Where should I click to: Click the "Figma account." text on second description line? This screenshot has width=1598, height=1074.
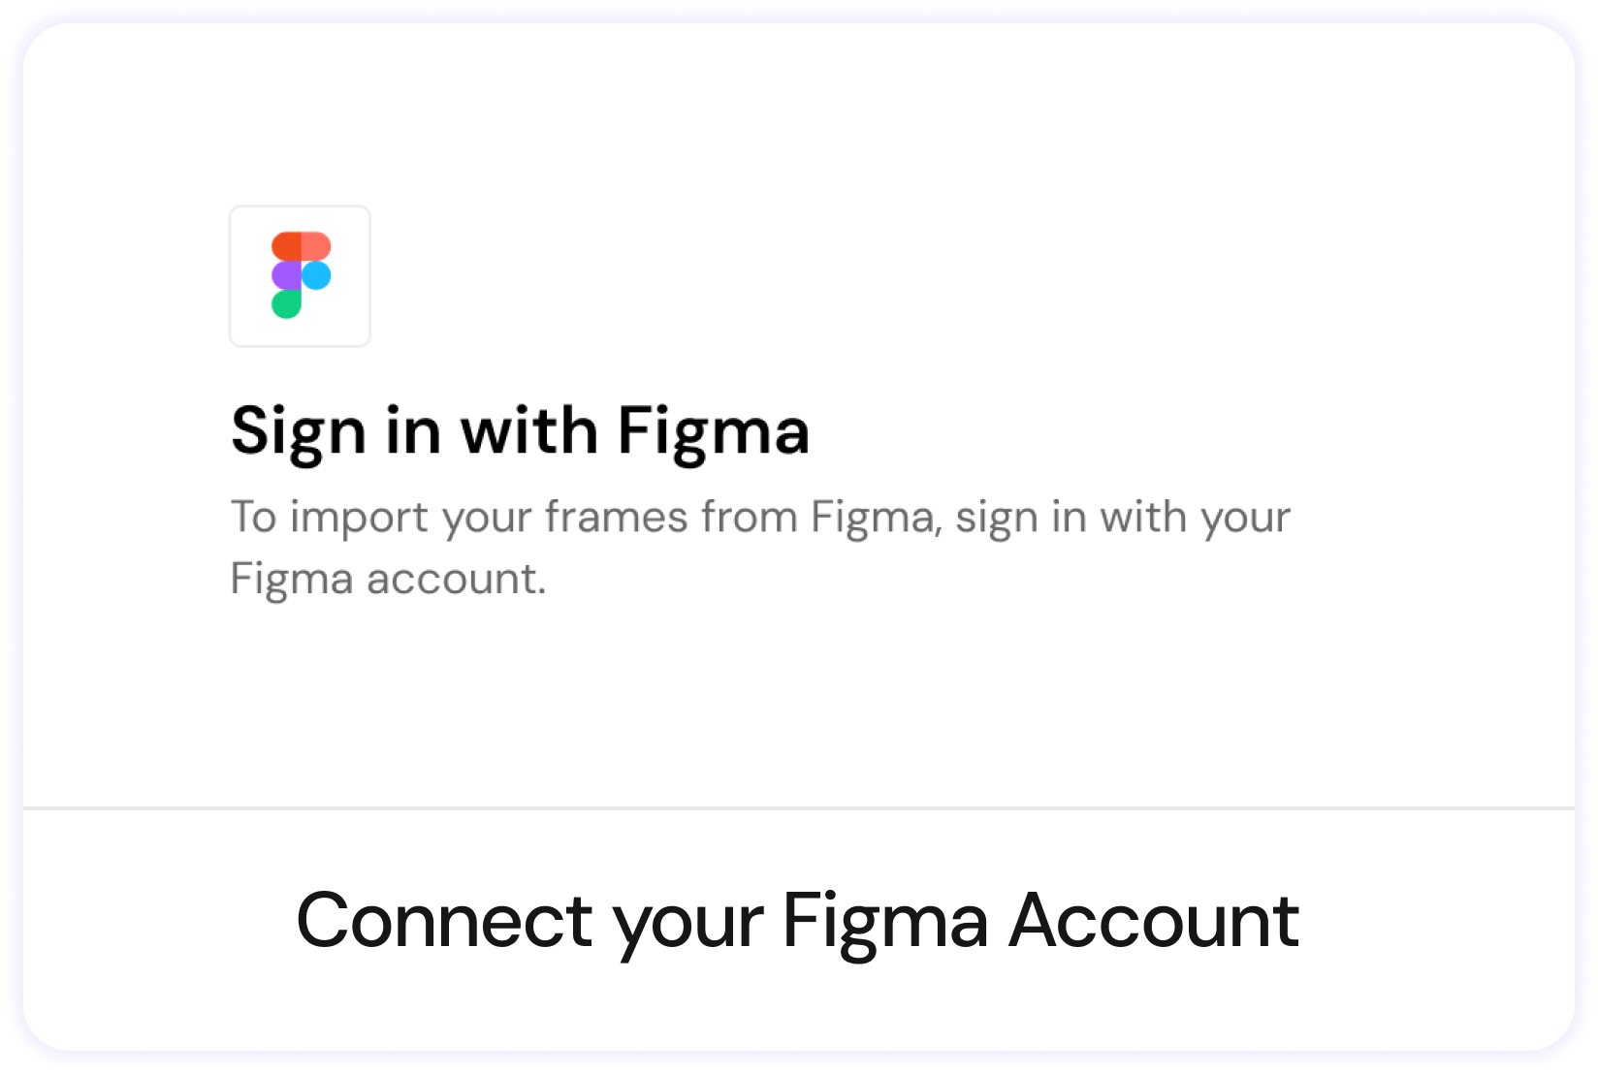pyautogui.click(x=388, y=579)
